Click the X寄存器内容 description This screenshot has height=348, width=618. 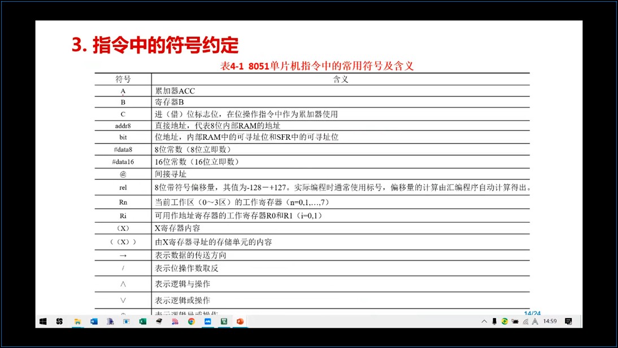(177, 228)
